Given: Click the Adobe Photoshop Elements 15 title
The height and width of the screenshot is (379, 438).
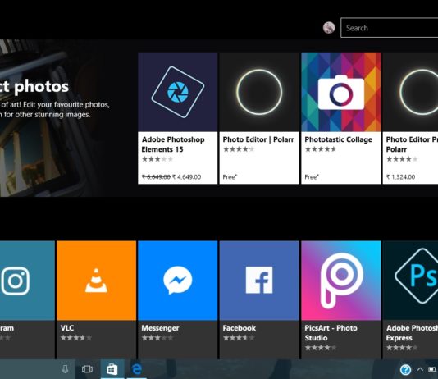Looking at the screenshot, I should pyautogui.click(x=173, y=144).
